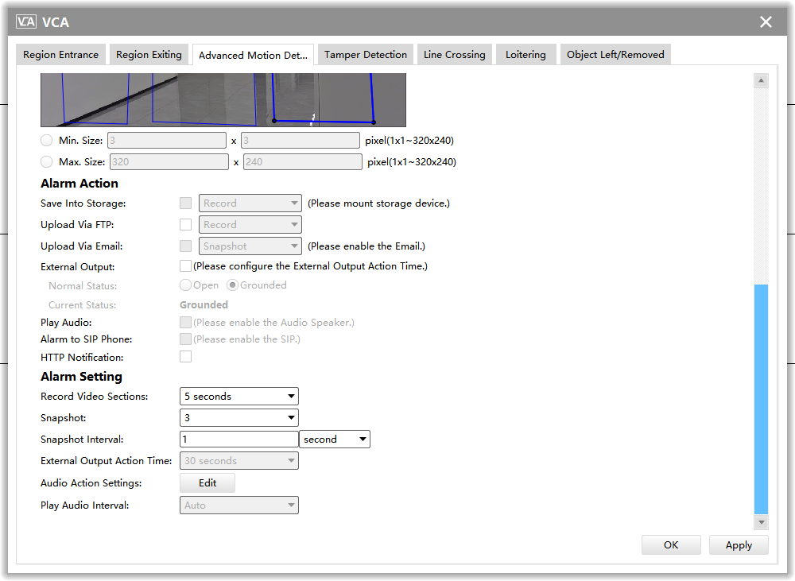Close the VCA dialog window

click(766, 21)
